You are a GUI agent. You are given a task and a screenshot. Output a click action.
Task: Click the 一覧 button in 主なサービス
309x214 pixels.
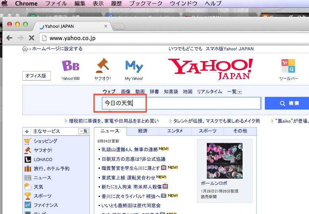(x=84, y=131)
